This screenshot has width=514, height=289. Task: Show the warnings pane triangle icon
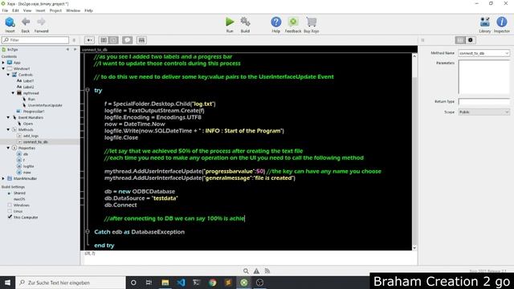tap(256, 271)
